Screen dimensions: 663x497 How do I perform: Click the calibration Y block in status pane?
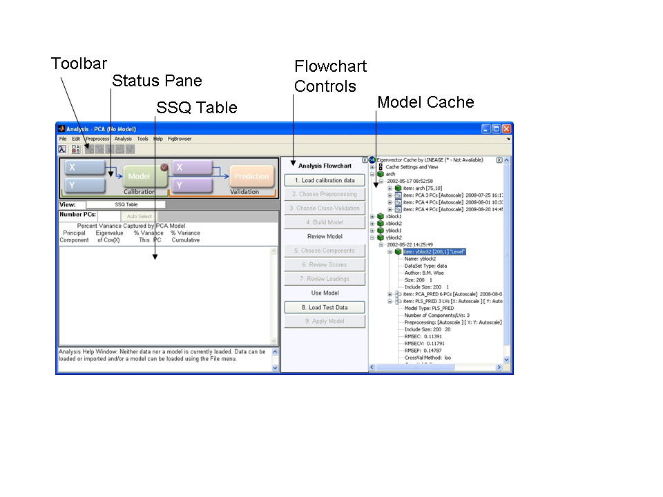85,186
